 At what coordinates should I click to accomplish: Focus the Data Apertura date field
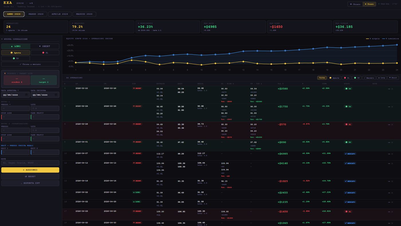tap(15, 95)
